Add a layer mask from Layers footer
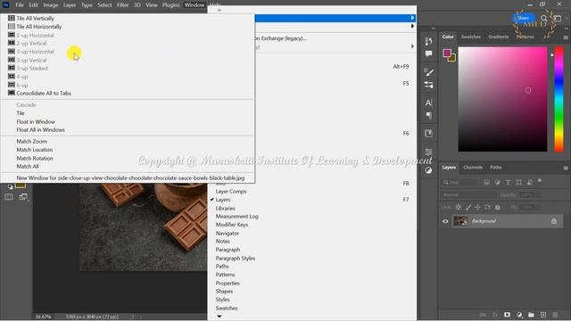Image resolution: width=571 pixels, height=321 pixels. tap(507, 315)
